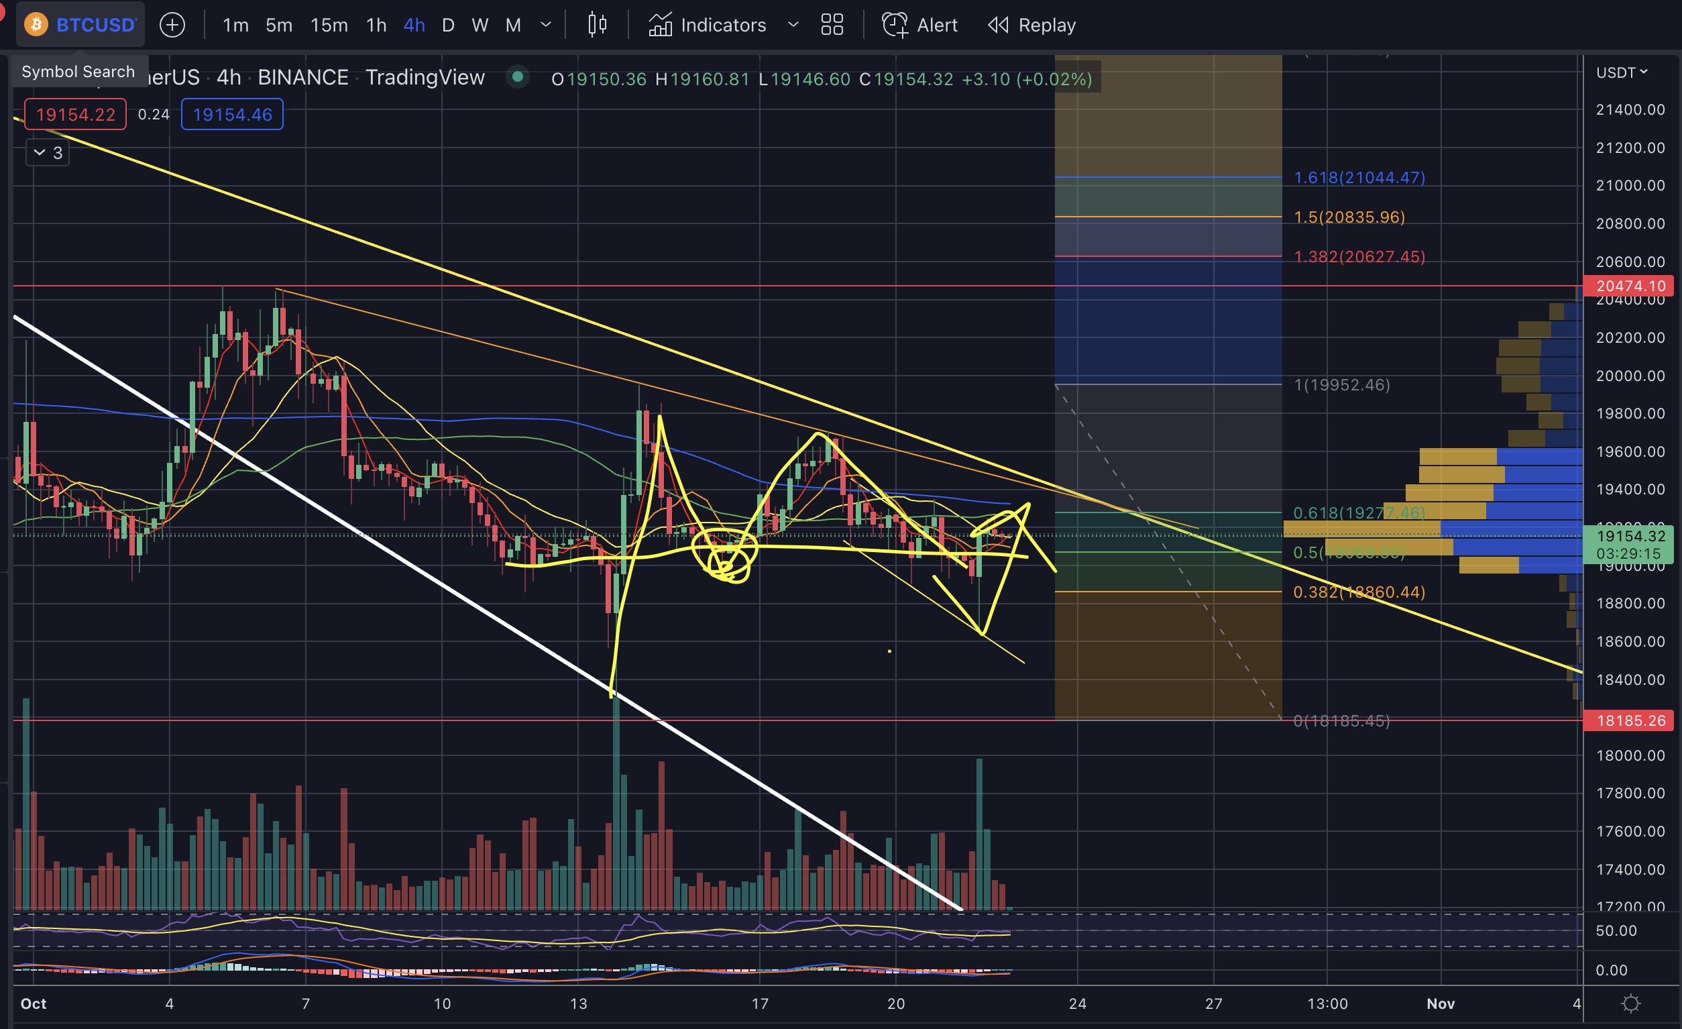The image size is (1682, 1029).
Task: Open the USDT currency dropdown
Action: [x=1622, y=72]
